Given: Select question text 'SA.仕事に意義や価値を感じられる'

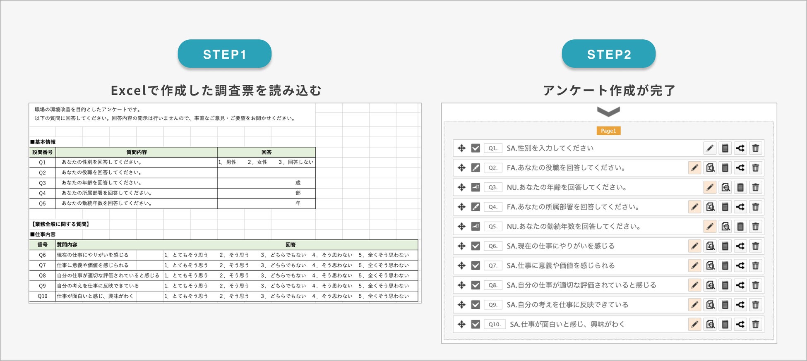Looking at the screenshot, I should (x=561, y=265).
